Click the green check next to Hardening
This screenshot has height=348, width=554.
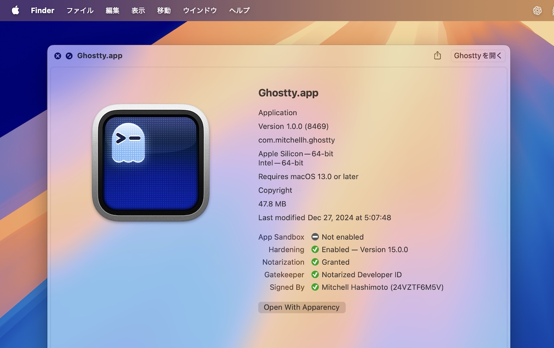click(315, 249)
